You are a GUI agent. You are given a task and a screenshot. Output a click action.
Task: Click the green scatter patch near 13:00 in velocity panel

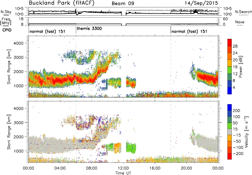click(131, 148)
